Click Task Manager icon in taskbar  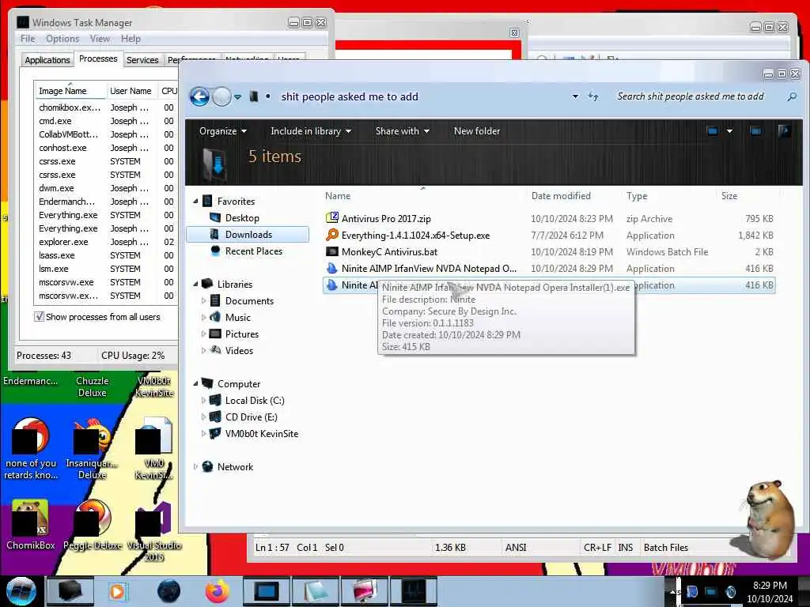(x=414, y=591)
